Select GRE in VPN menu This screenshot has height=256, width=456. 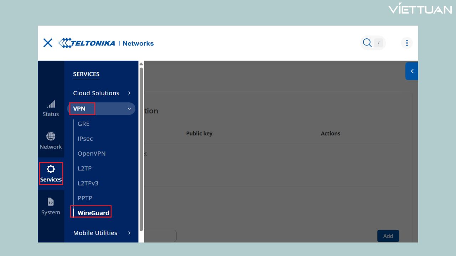coord(84,124)
